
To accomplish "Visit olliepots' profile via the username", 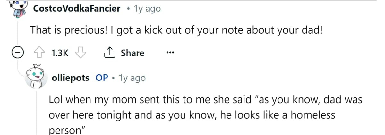I will coord(70,78).
